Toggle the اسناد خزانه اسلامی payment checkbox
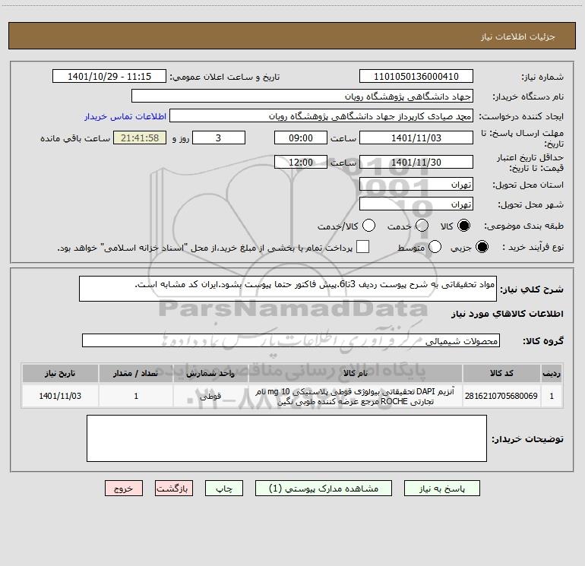 point(362,247)
